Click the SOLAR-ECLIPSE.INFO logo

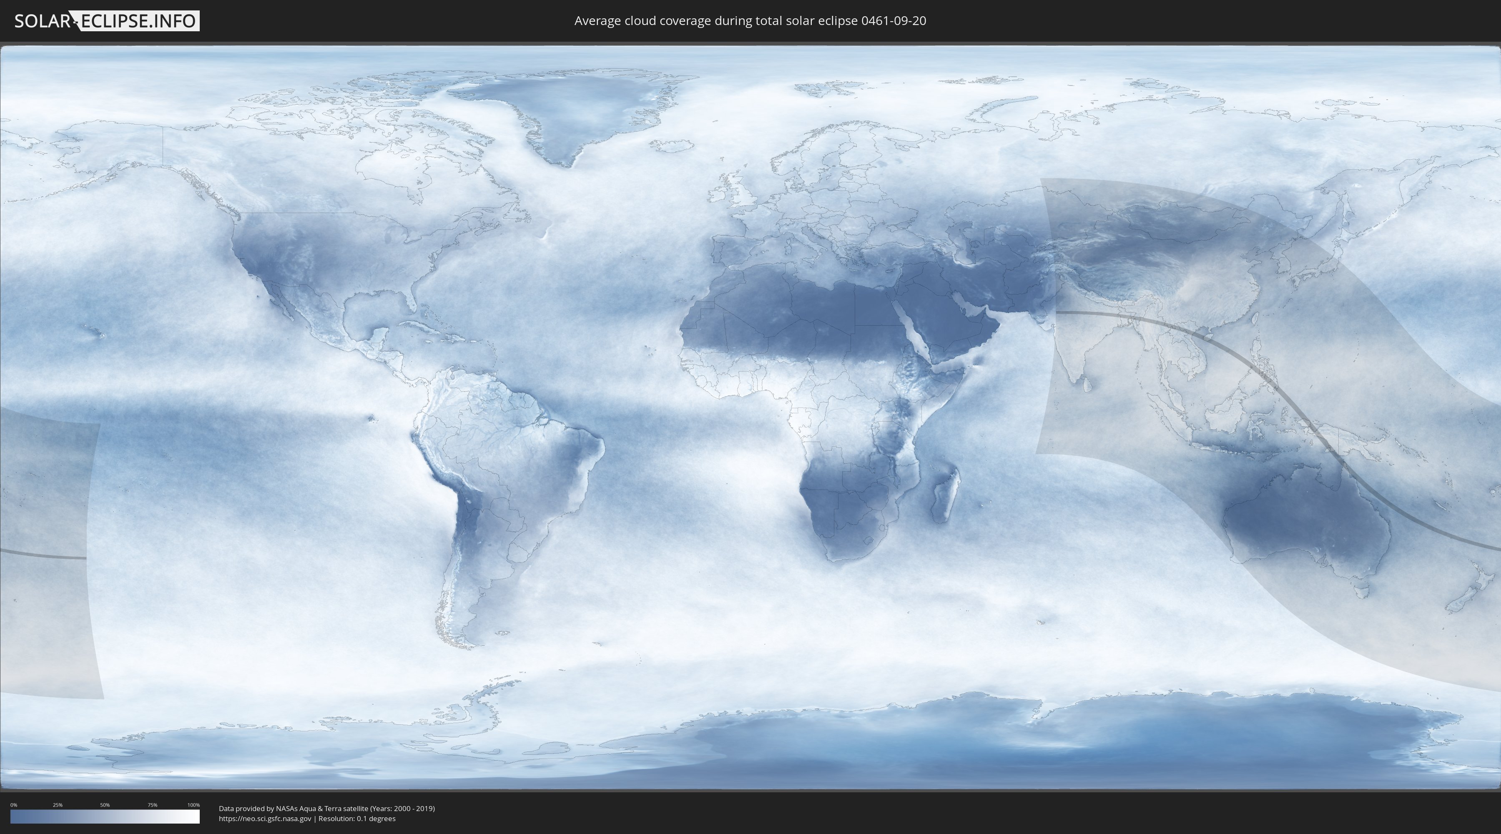point(107,21)
